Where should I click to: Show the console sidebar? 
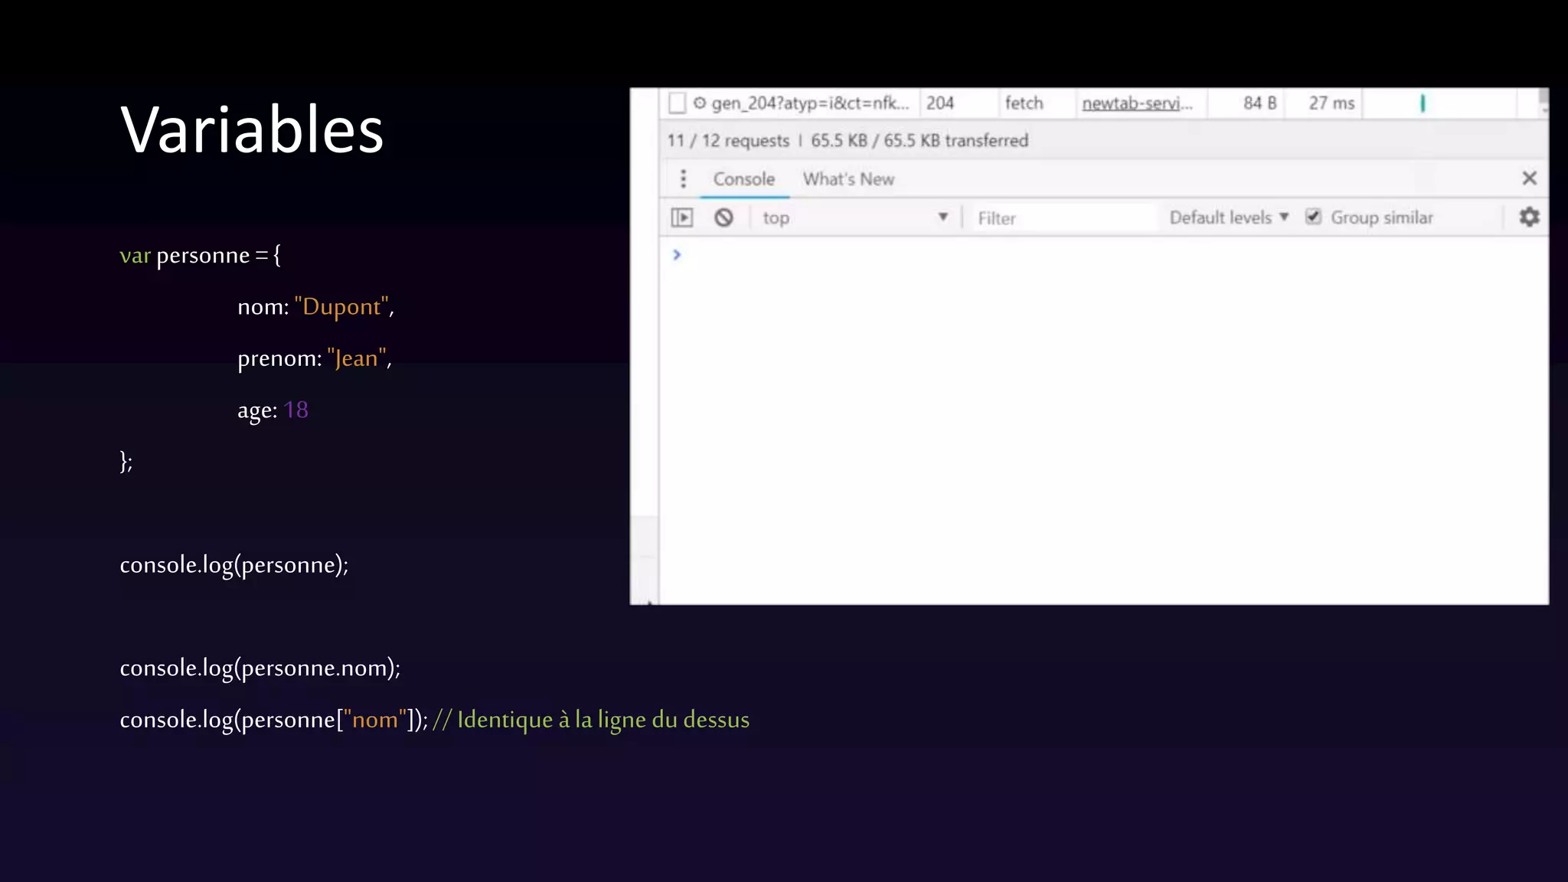point(681,218)
